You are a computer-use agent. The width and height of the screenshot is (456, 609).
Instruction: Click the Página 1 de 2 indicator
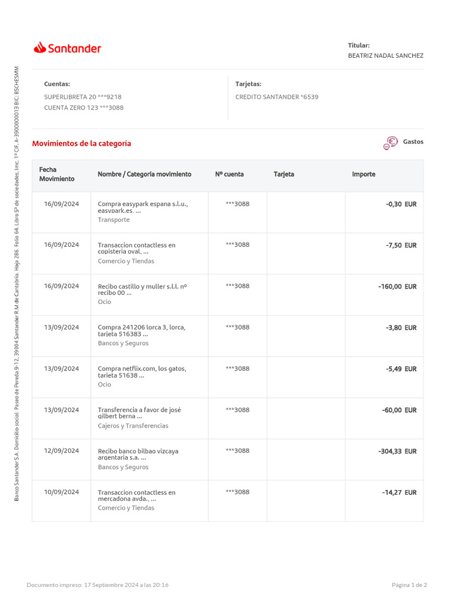[409, 585]
